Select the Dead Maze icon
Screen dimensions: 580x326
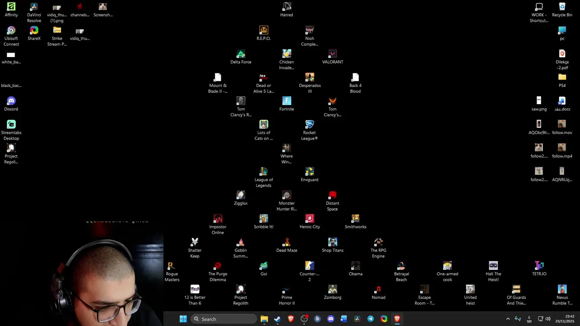pyautogui.click(x=286, y=245)
